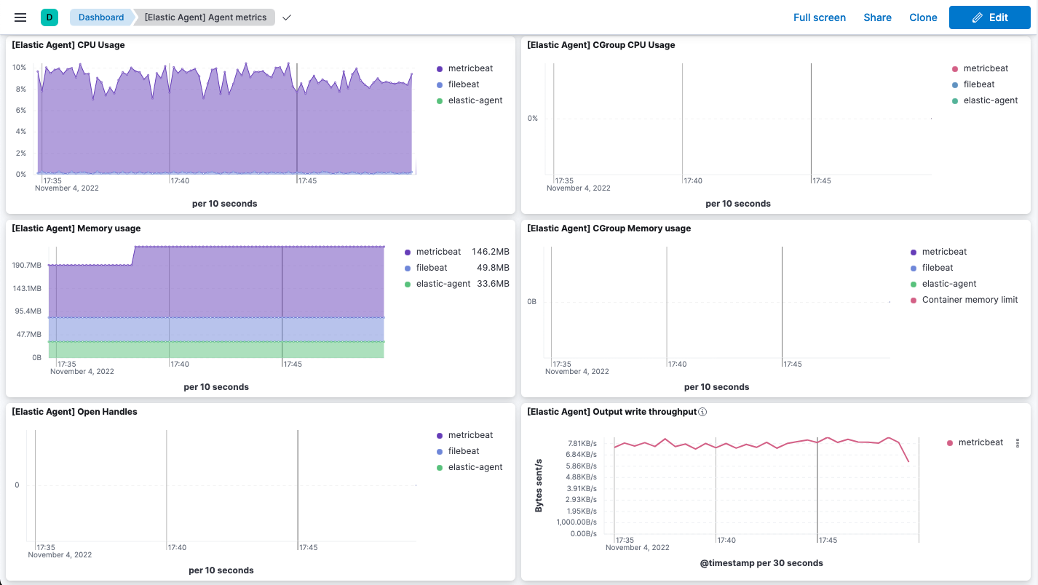This screenshot has width=1038, height=585.
Task: Navigate back via the Dashboard breadcrumb
Action: tap(100, 17)
